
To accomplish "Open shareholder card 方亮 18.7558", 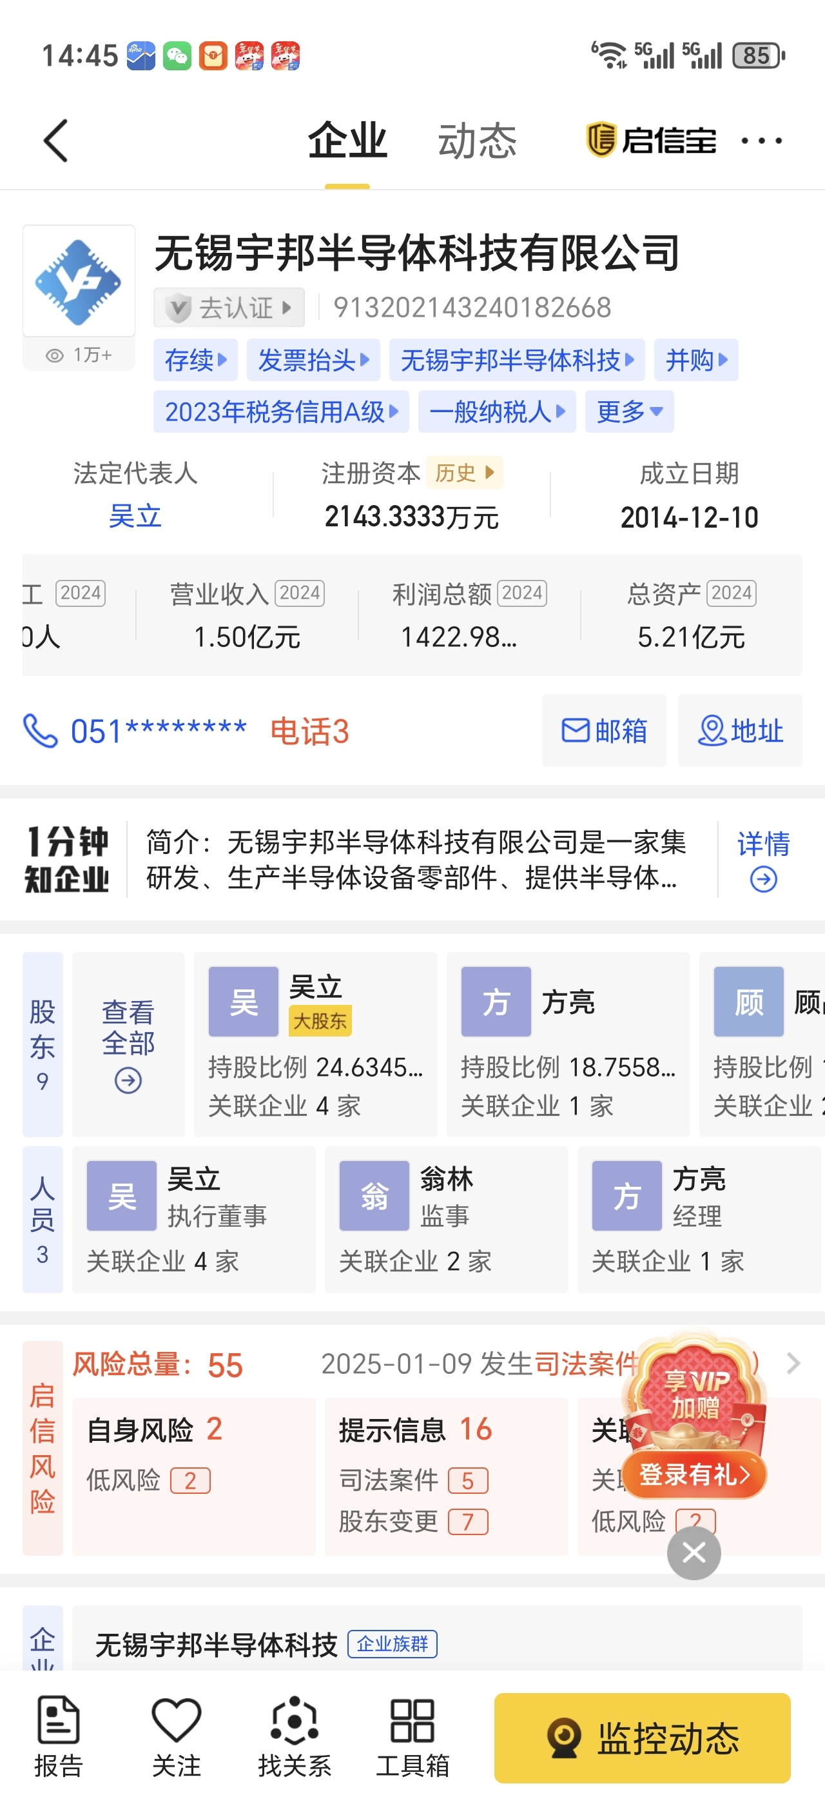I will pyautogui.click(x=568, y=1044).
